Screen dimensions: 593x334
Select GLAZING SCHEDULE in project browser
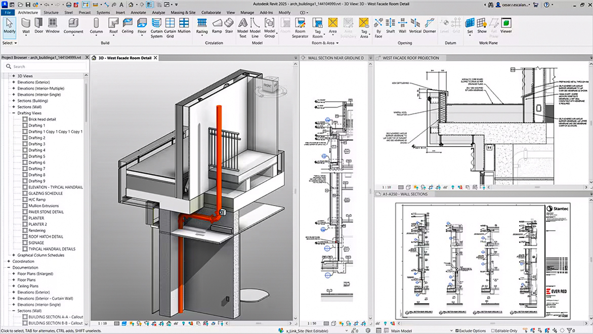pos(46,193)
